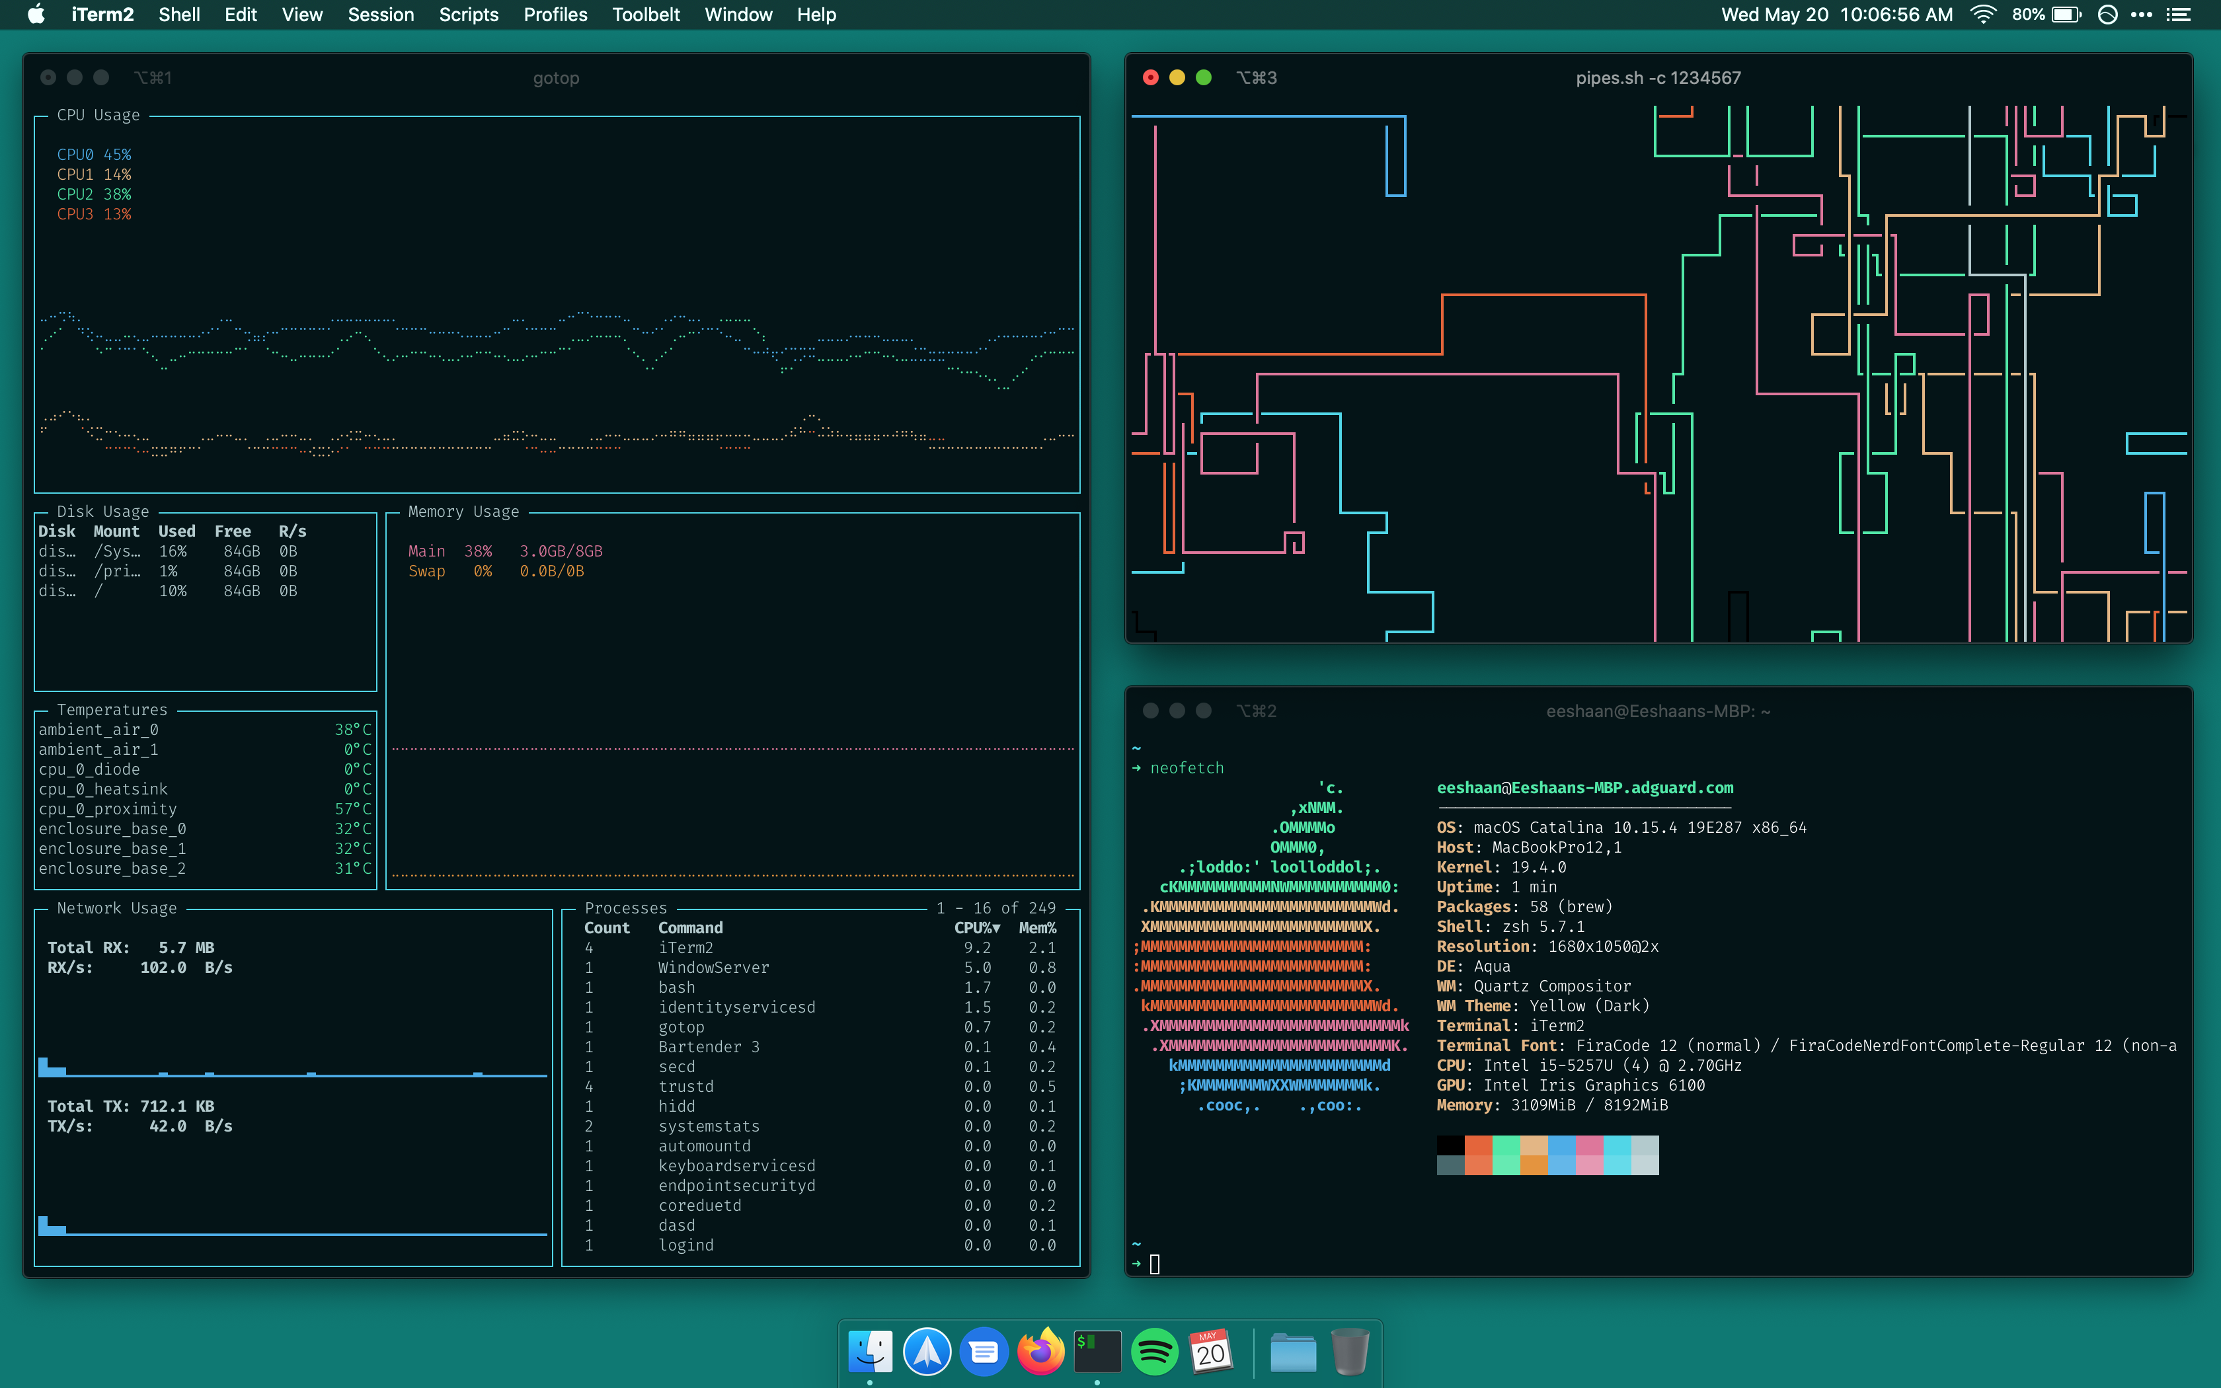Viewport: 2221px width, 1388px height.
Task: Click the pipes.sh -c 1234567 window title
Action: (x=1658, y=78)
